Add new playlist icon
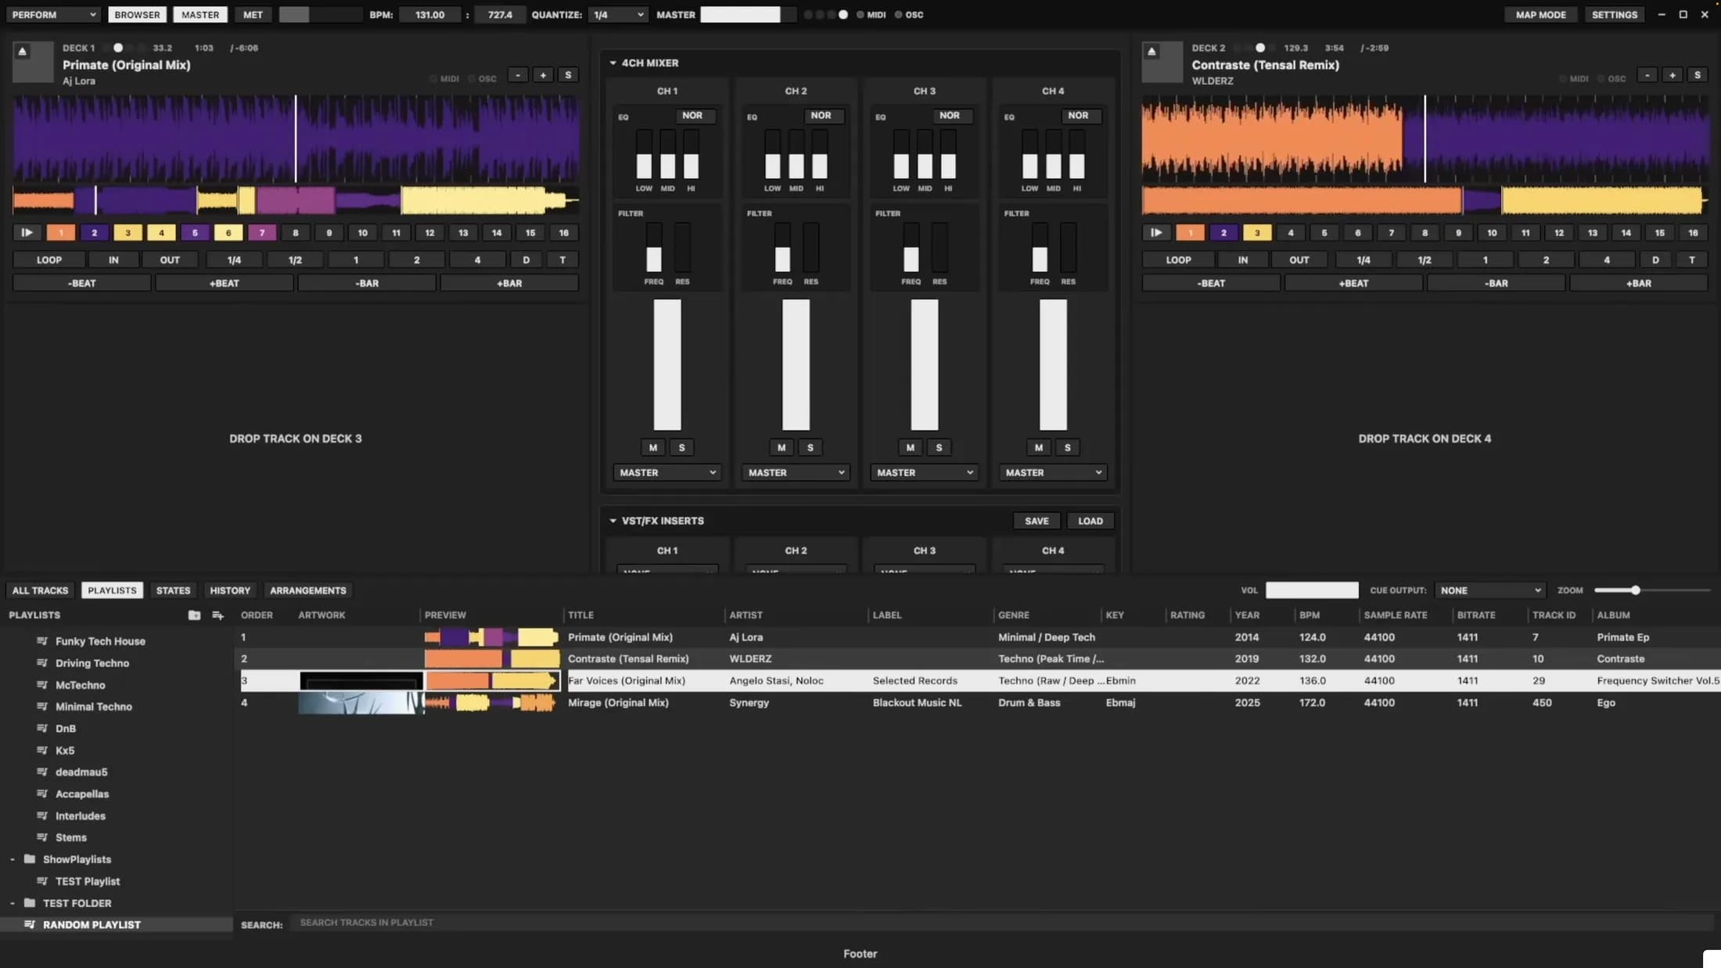 (217, 615)
